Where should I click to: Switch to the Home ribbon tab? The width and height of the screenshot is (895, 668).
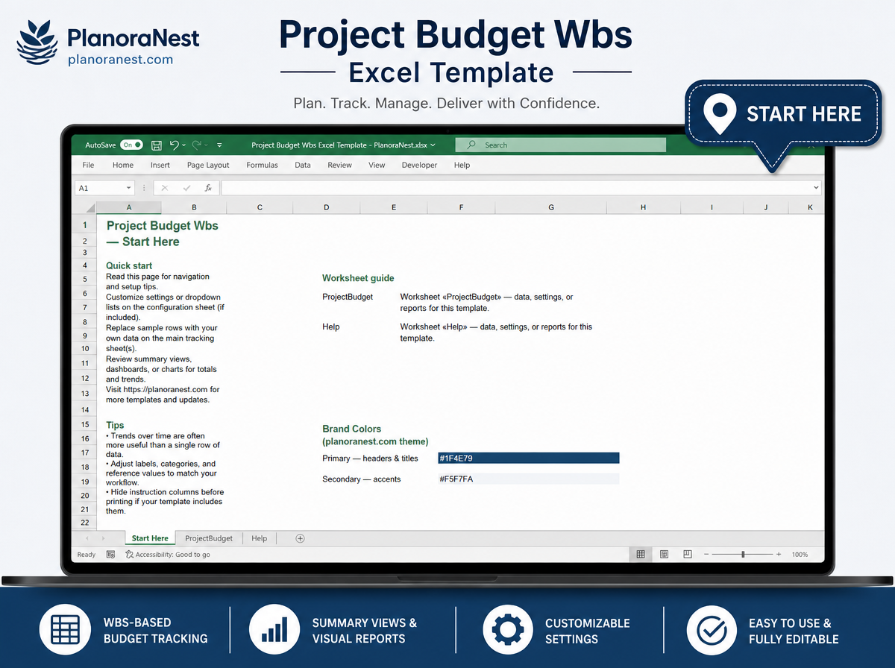point(123,165)
